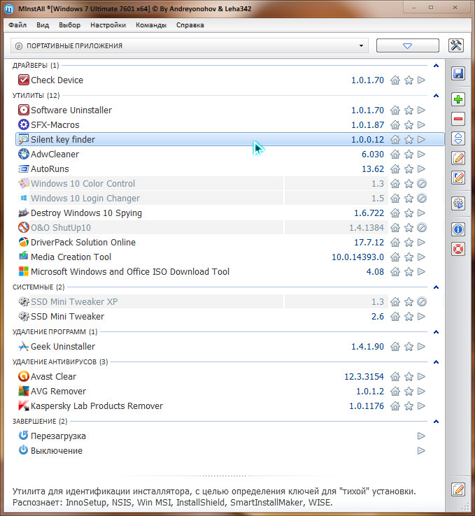The height and width of the screenshot is (516, 475).
Task: Open the Выбор menu
Action: point(69,25)
